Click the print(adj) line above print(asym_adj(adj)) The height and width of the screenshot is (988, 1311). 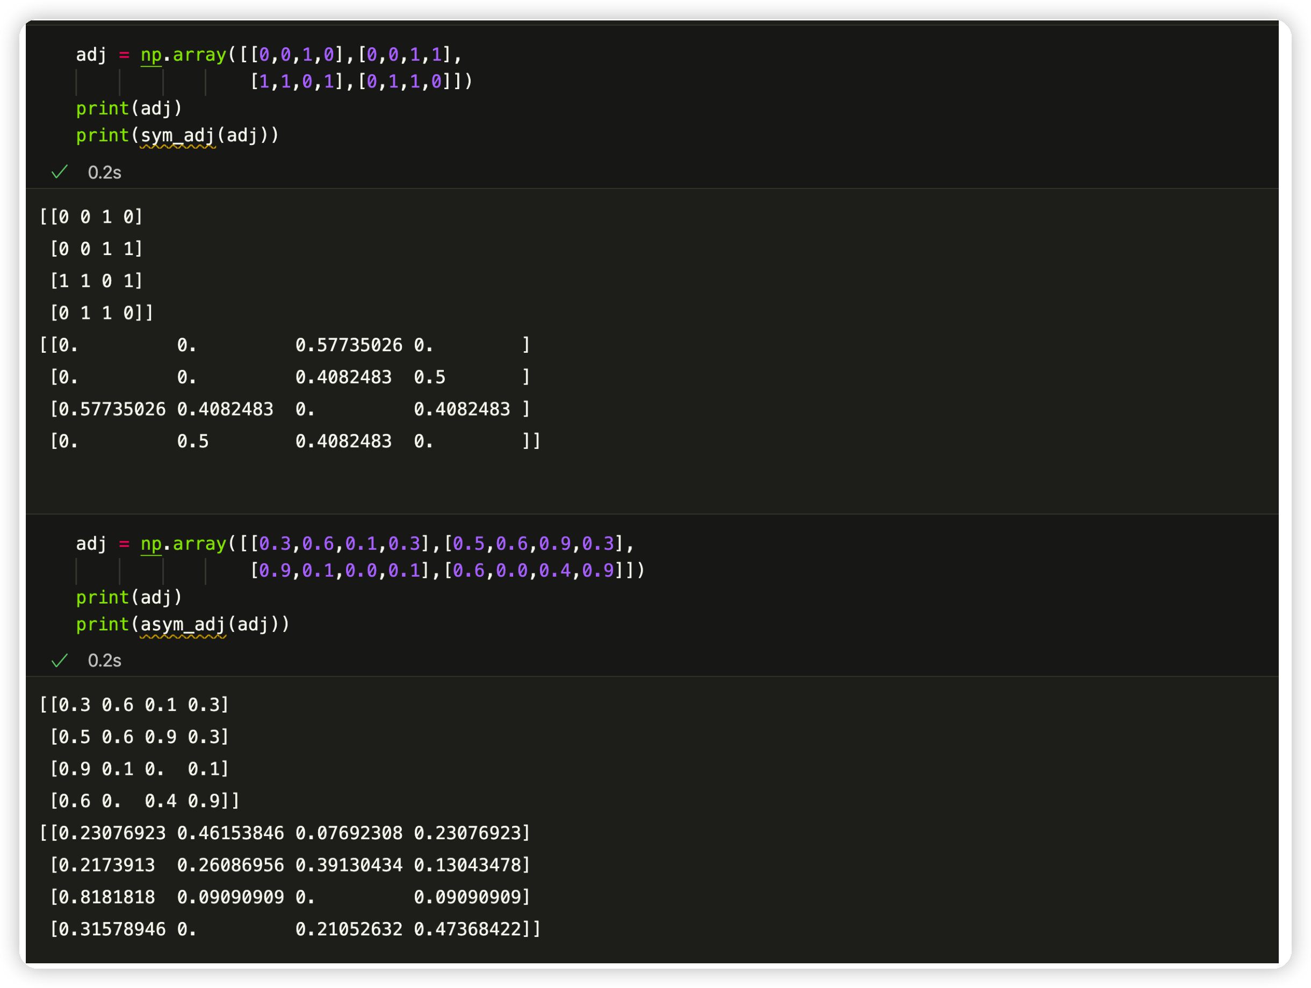click(129, 597)
